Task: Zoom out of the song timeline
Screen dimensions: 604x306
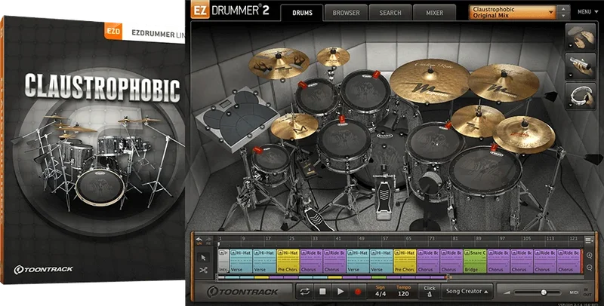Action: [x=590, y=268]
